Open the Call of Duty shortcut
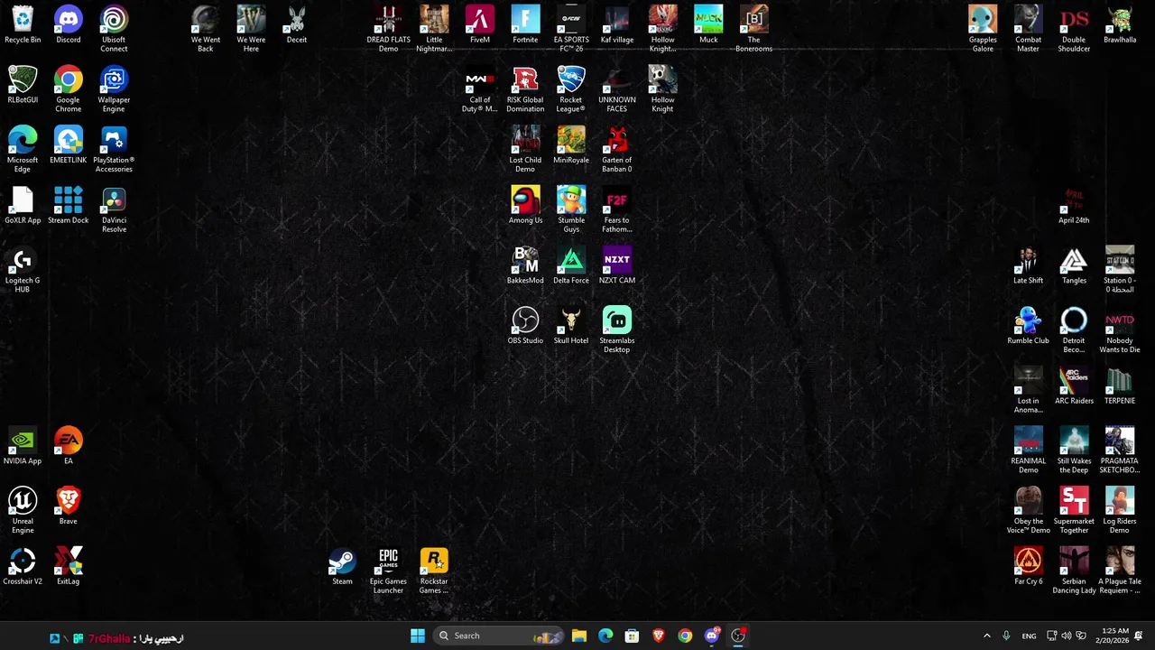Image resolution: width=1155 pixels, height=650 pixels. (480, 89)
